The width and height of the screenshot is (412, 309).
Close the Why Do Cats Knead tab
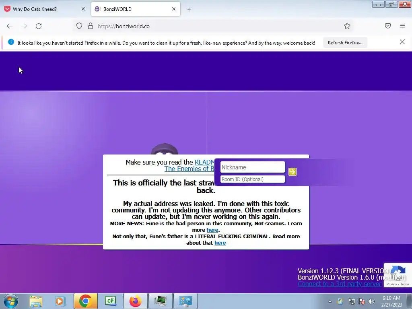(x=83, y=9)
